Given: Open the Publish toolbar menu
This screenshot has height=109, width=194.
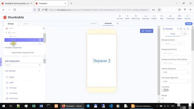Looking at the screenshot, I should tap(154, 17).
